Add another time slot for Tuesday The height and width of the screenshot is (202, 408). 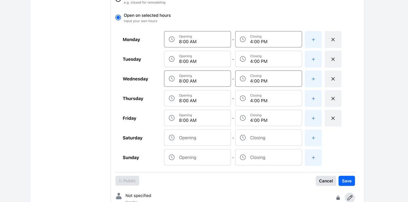point(313,59)
